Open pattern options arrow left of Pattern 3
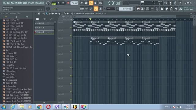This screenshot has width=196, height=110. click(118, 9)
